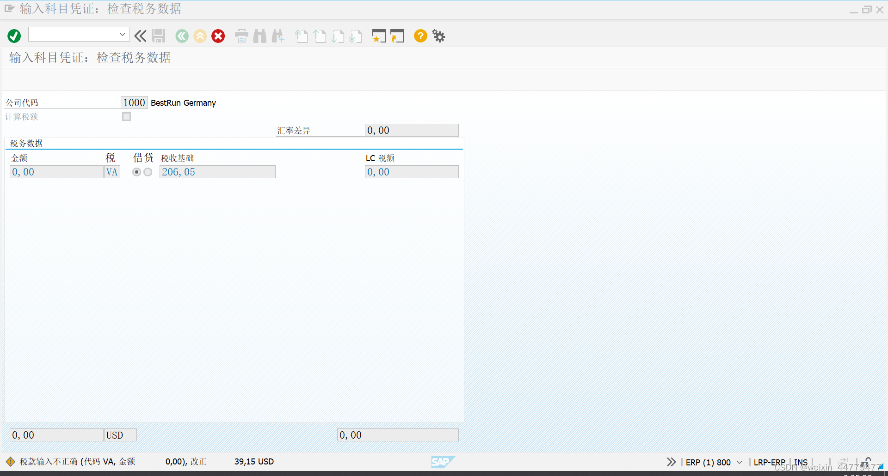Generate shortcut with window arrow icon
The height and width of the screenshot is (476, 888).
397,36
